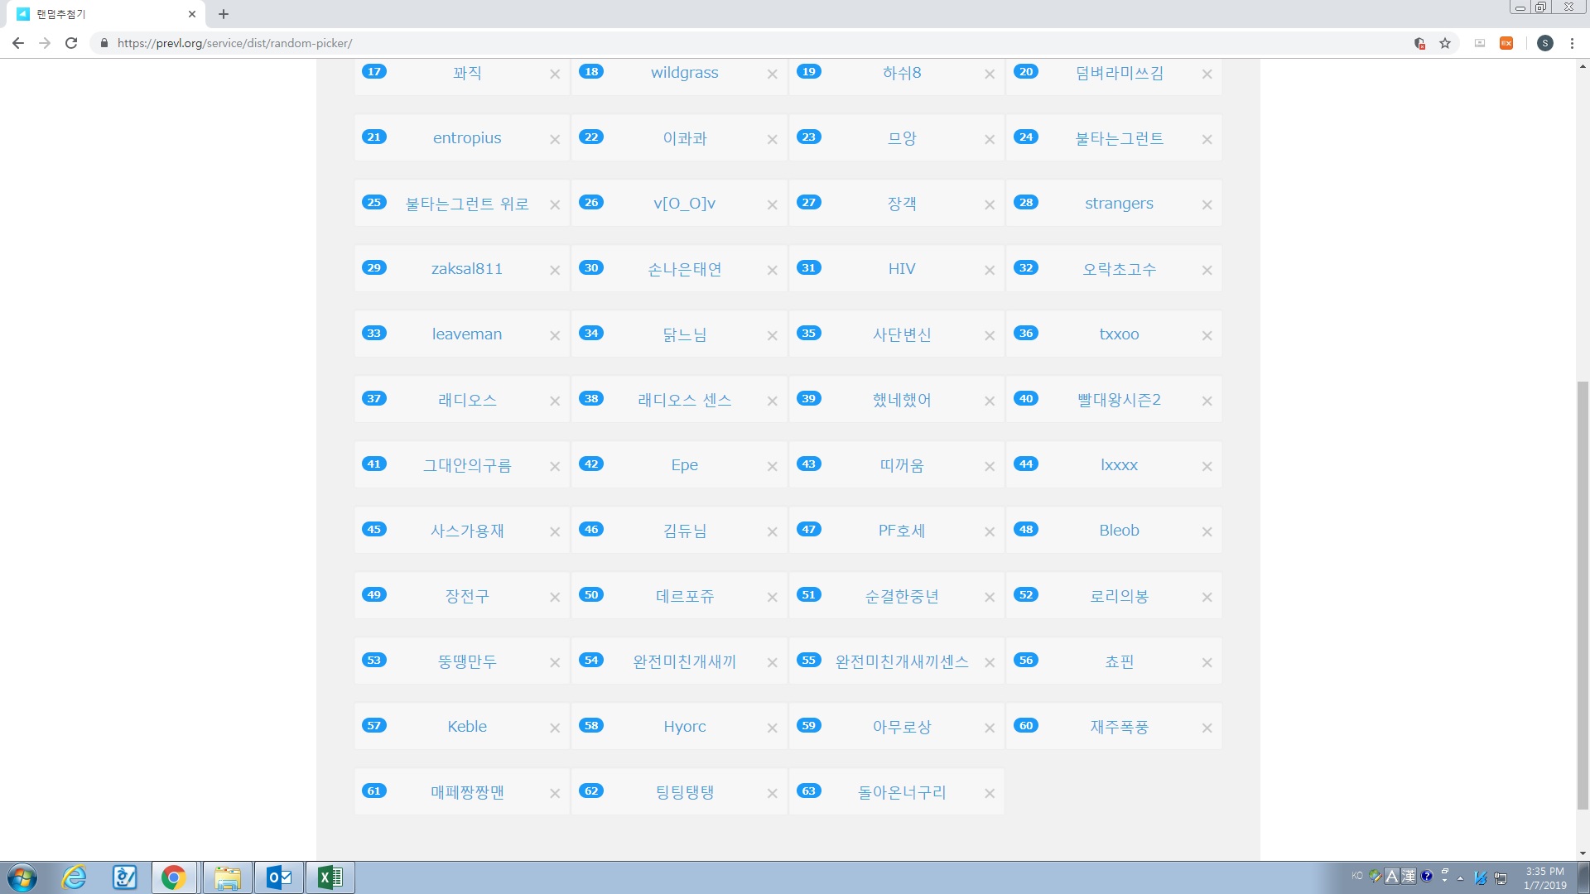Screen dimensions: 1590x894
Task: Open Chrome's three-dot menu
Action: coord(1572,43)
